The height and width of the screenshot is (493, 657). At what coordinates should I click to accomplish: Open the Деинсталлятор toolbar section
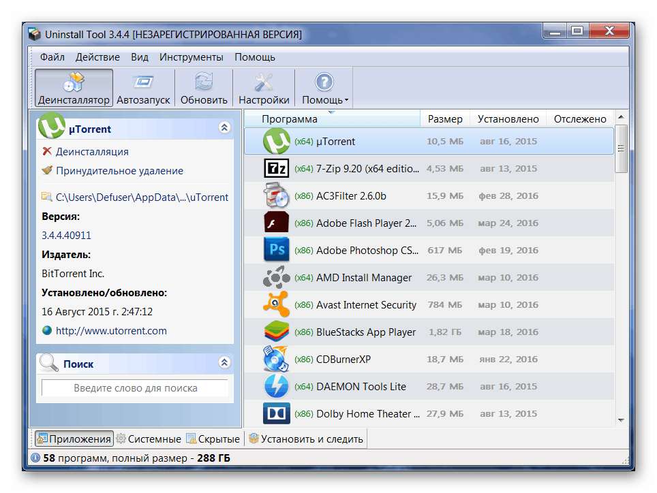pos(74,88)
